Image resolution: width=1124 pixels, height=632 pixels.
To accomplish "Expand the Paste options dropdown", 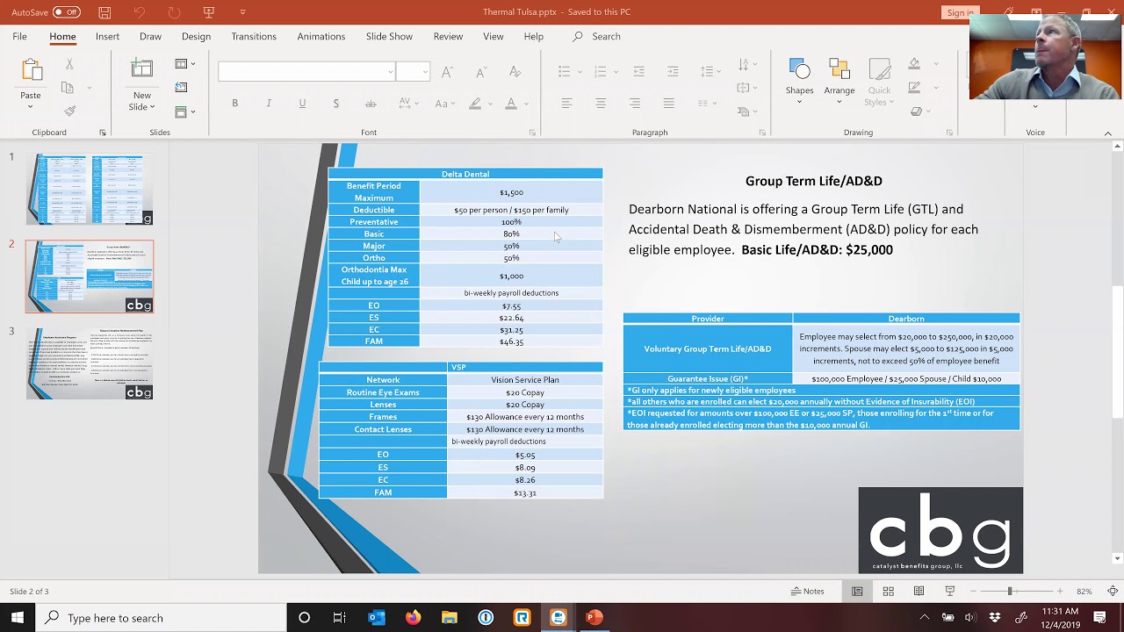I will point(31,107).
